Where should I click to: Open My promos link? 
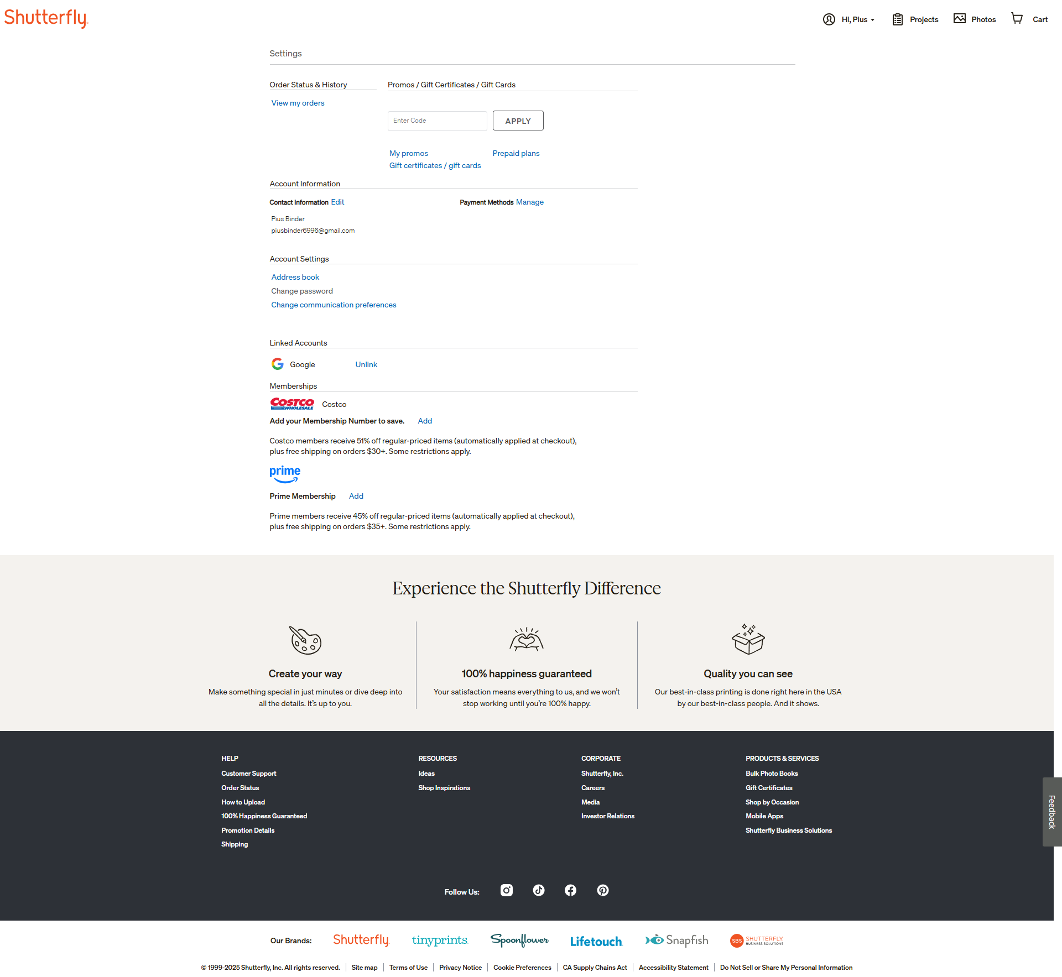pyautogui.click(x=408, y=153)
